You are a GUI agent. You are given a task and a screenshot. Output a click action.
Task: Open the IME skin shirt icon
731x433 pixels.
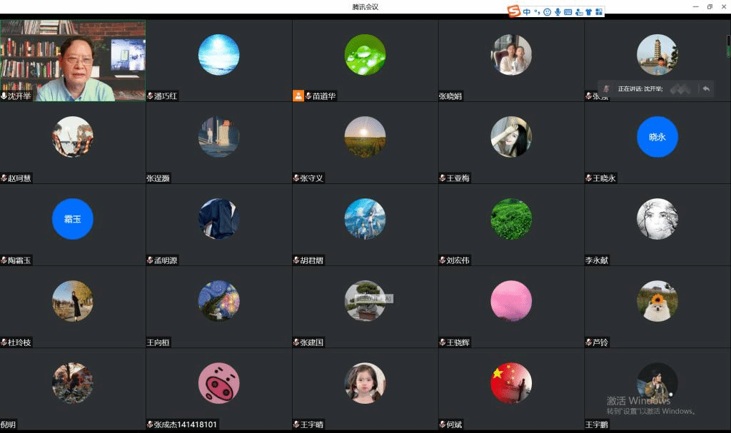(588, 12)
